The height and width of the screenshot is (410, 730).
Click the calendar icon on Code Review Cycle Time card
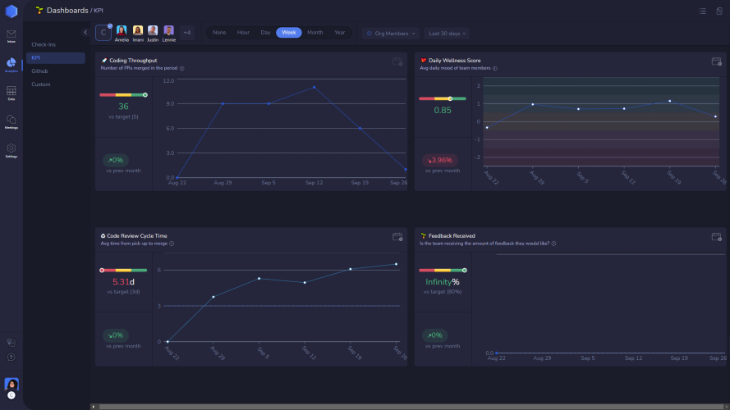(x=397, y=237)
